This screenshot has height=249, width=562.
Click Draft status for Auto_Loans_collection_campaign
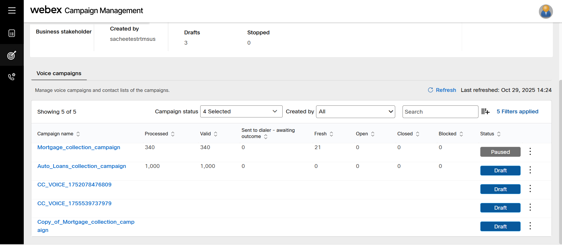point(500,171)
